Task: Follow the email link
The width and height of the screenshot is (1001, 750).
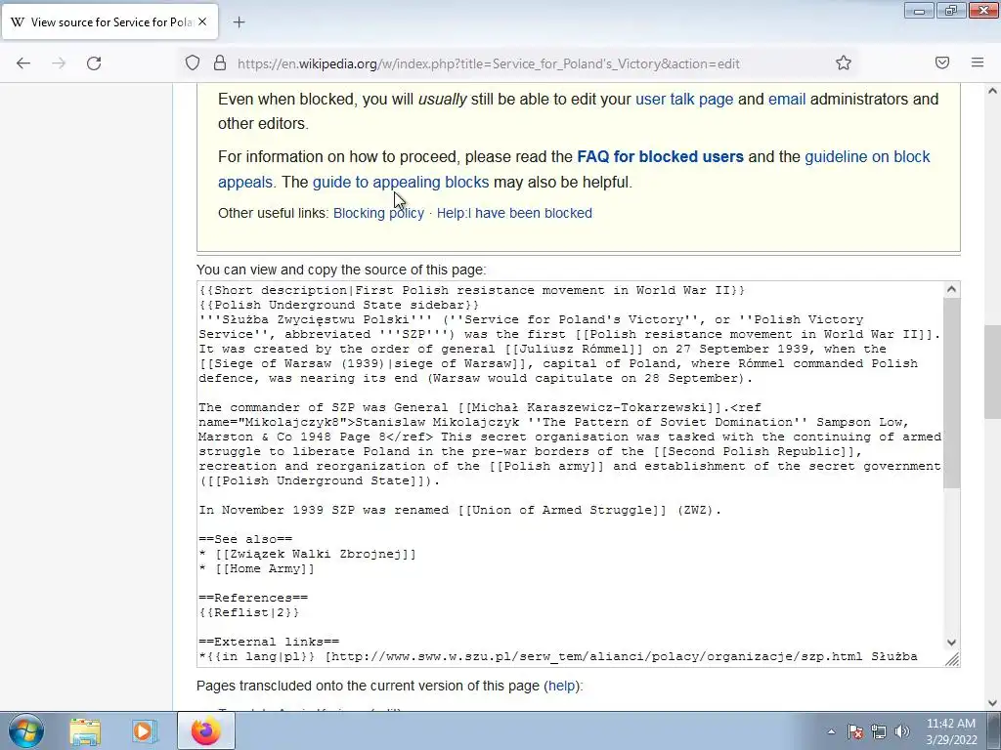Action: click(x=787, y=100)
